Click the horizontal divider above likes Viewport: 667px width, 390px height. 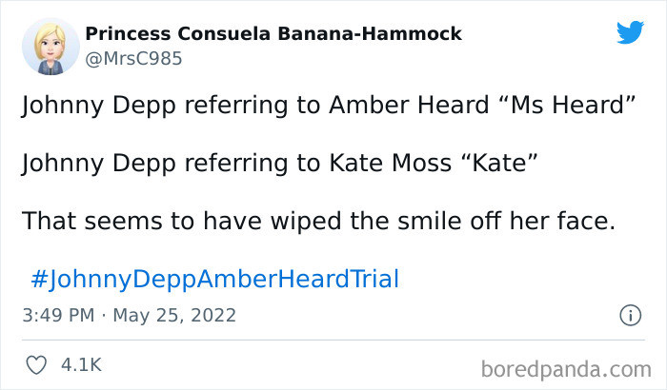pos(333,341)
